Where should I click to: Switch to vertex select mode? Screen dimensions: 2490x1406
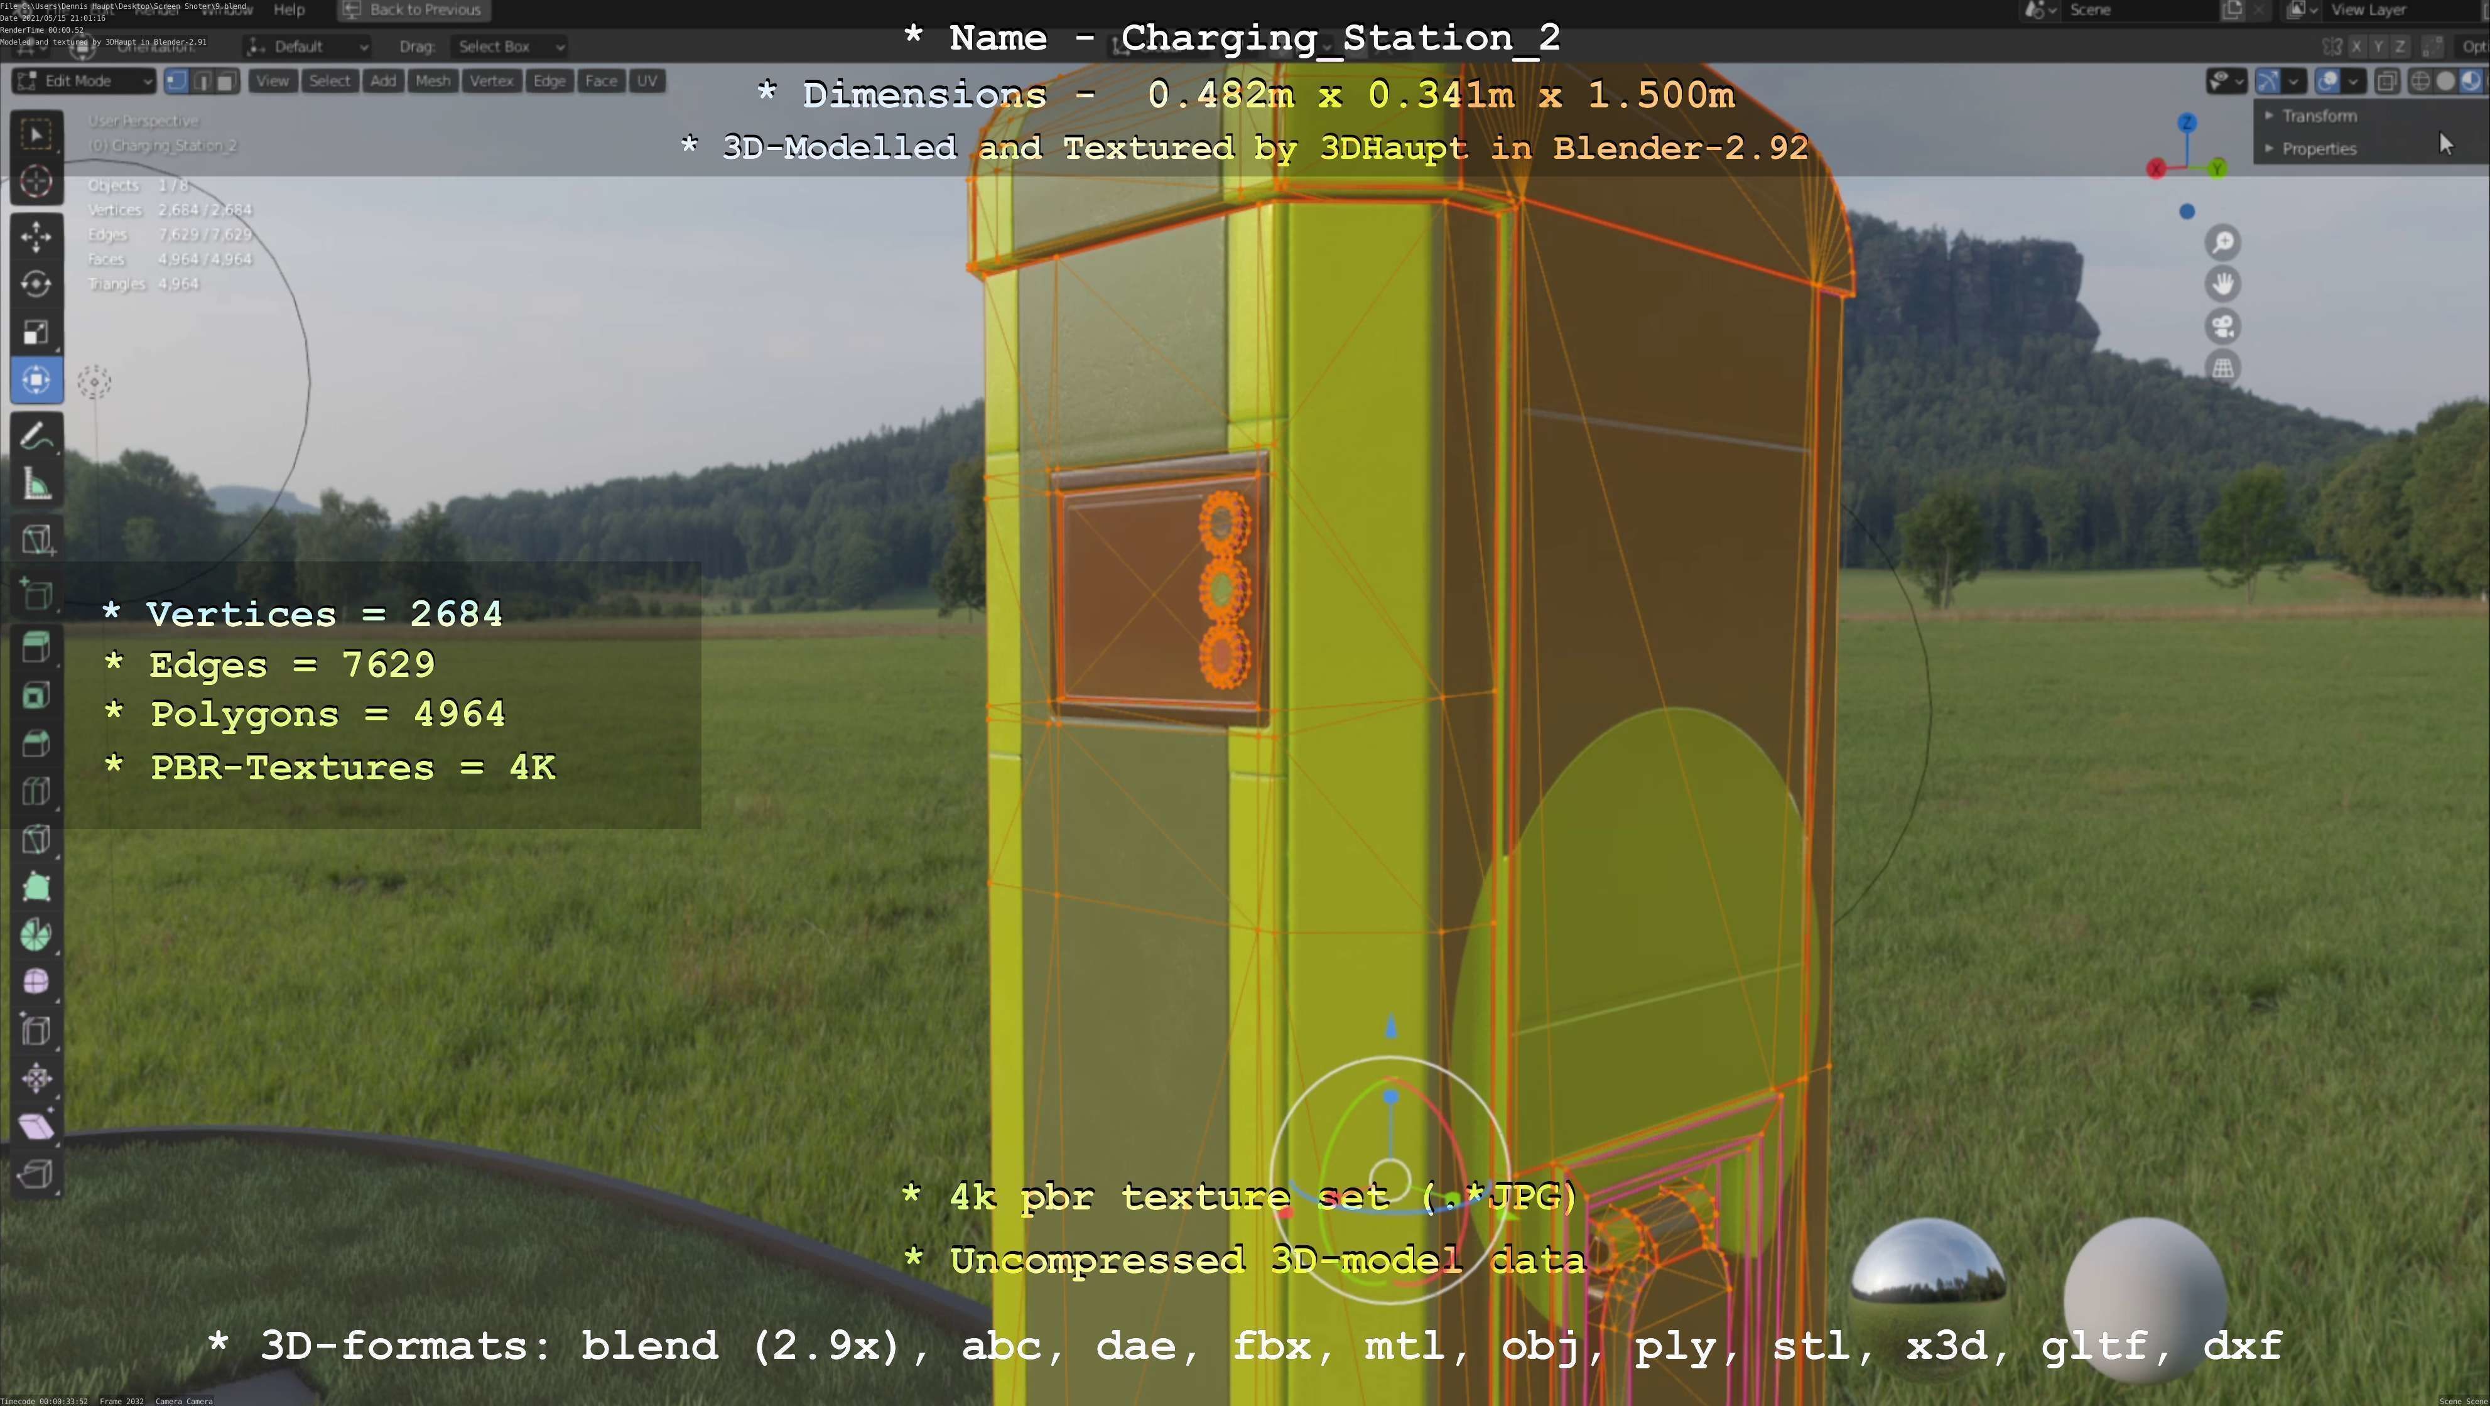point(176,81)
